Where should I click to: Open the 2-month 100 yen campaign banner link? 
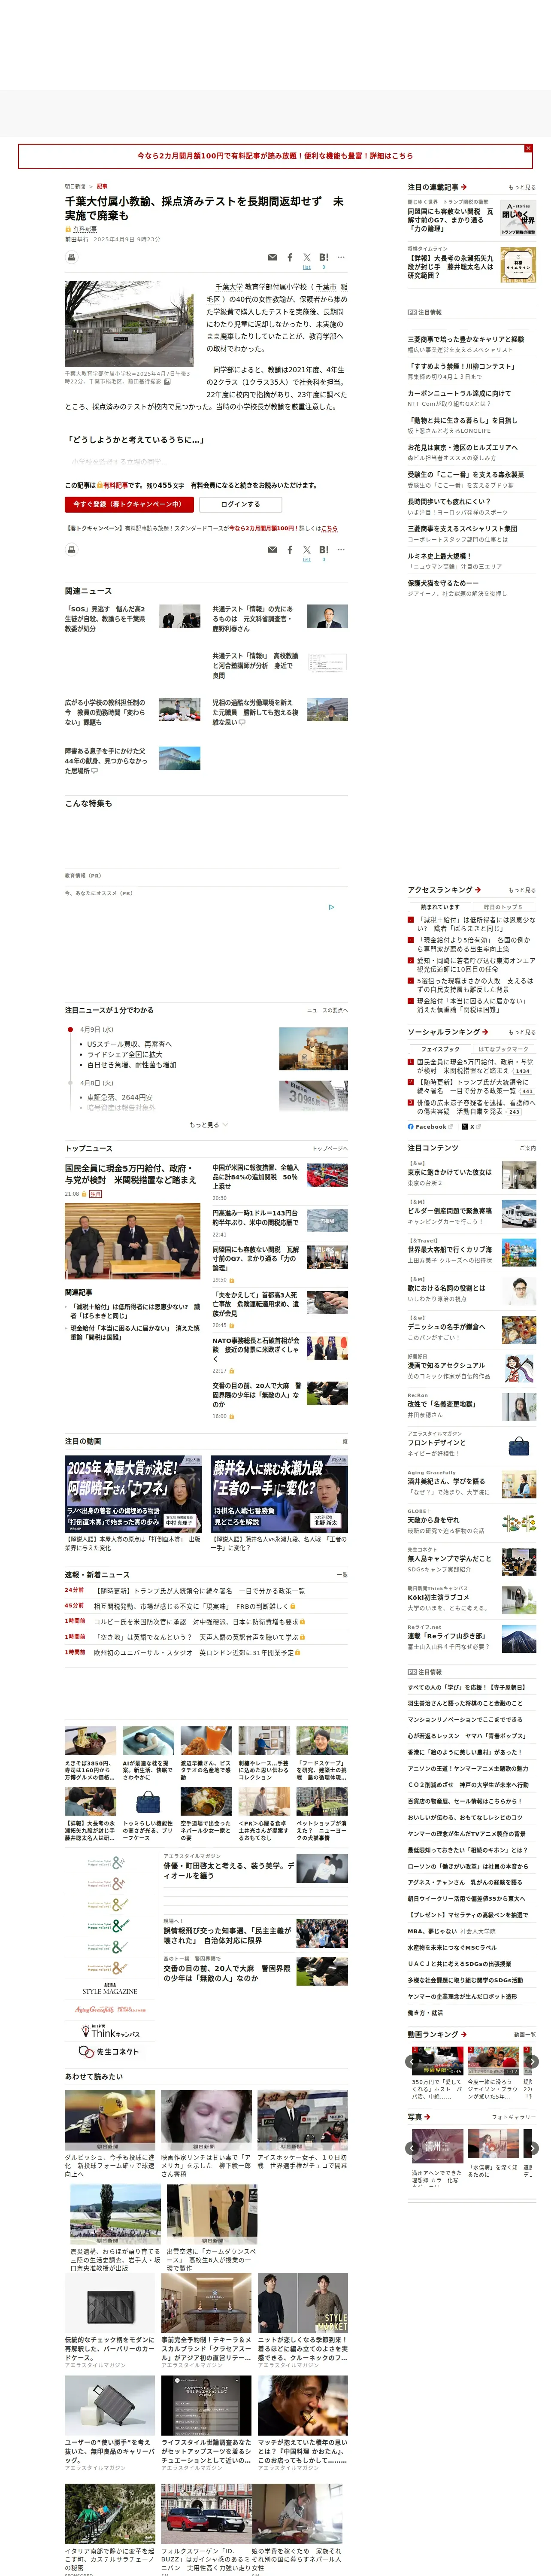point(275,156)
